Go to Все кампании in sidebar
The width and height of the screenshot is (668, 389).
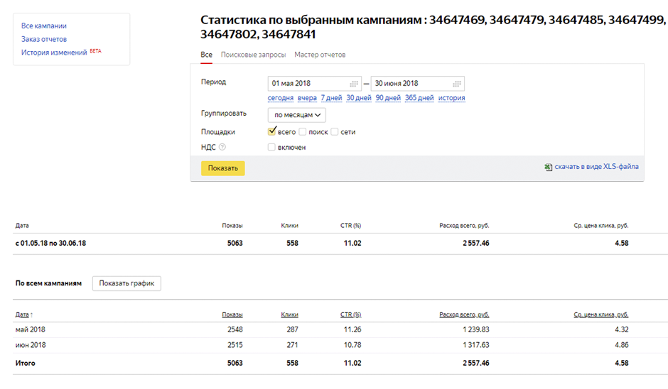coord(44,26)
